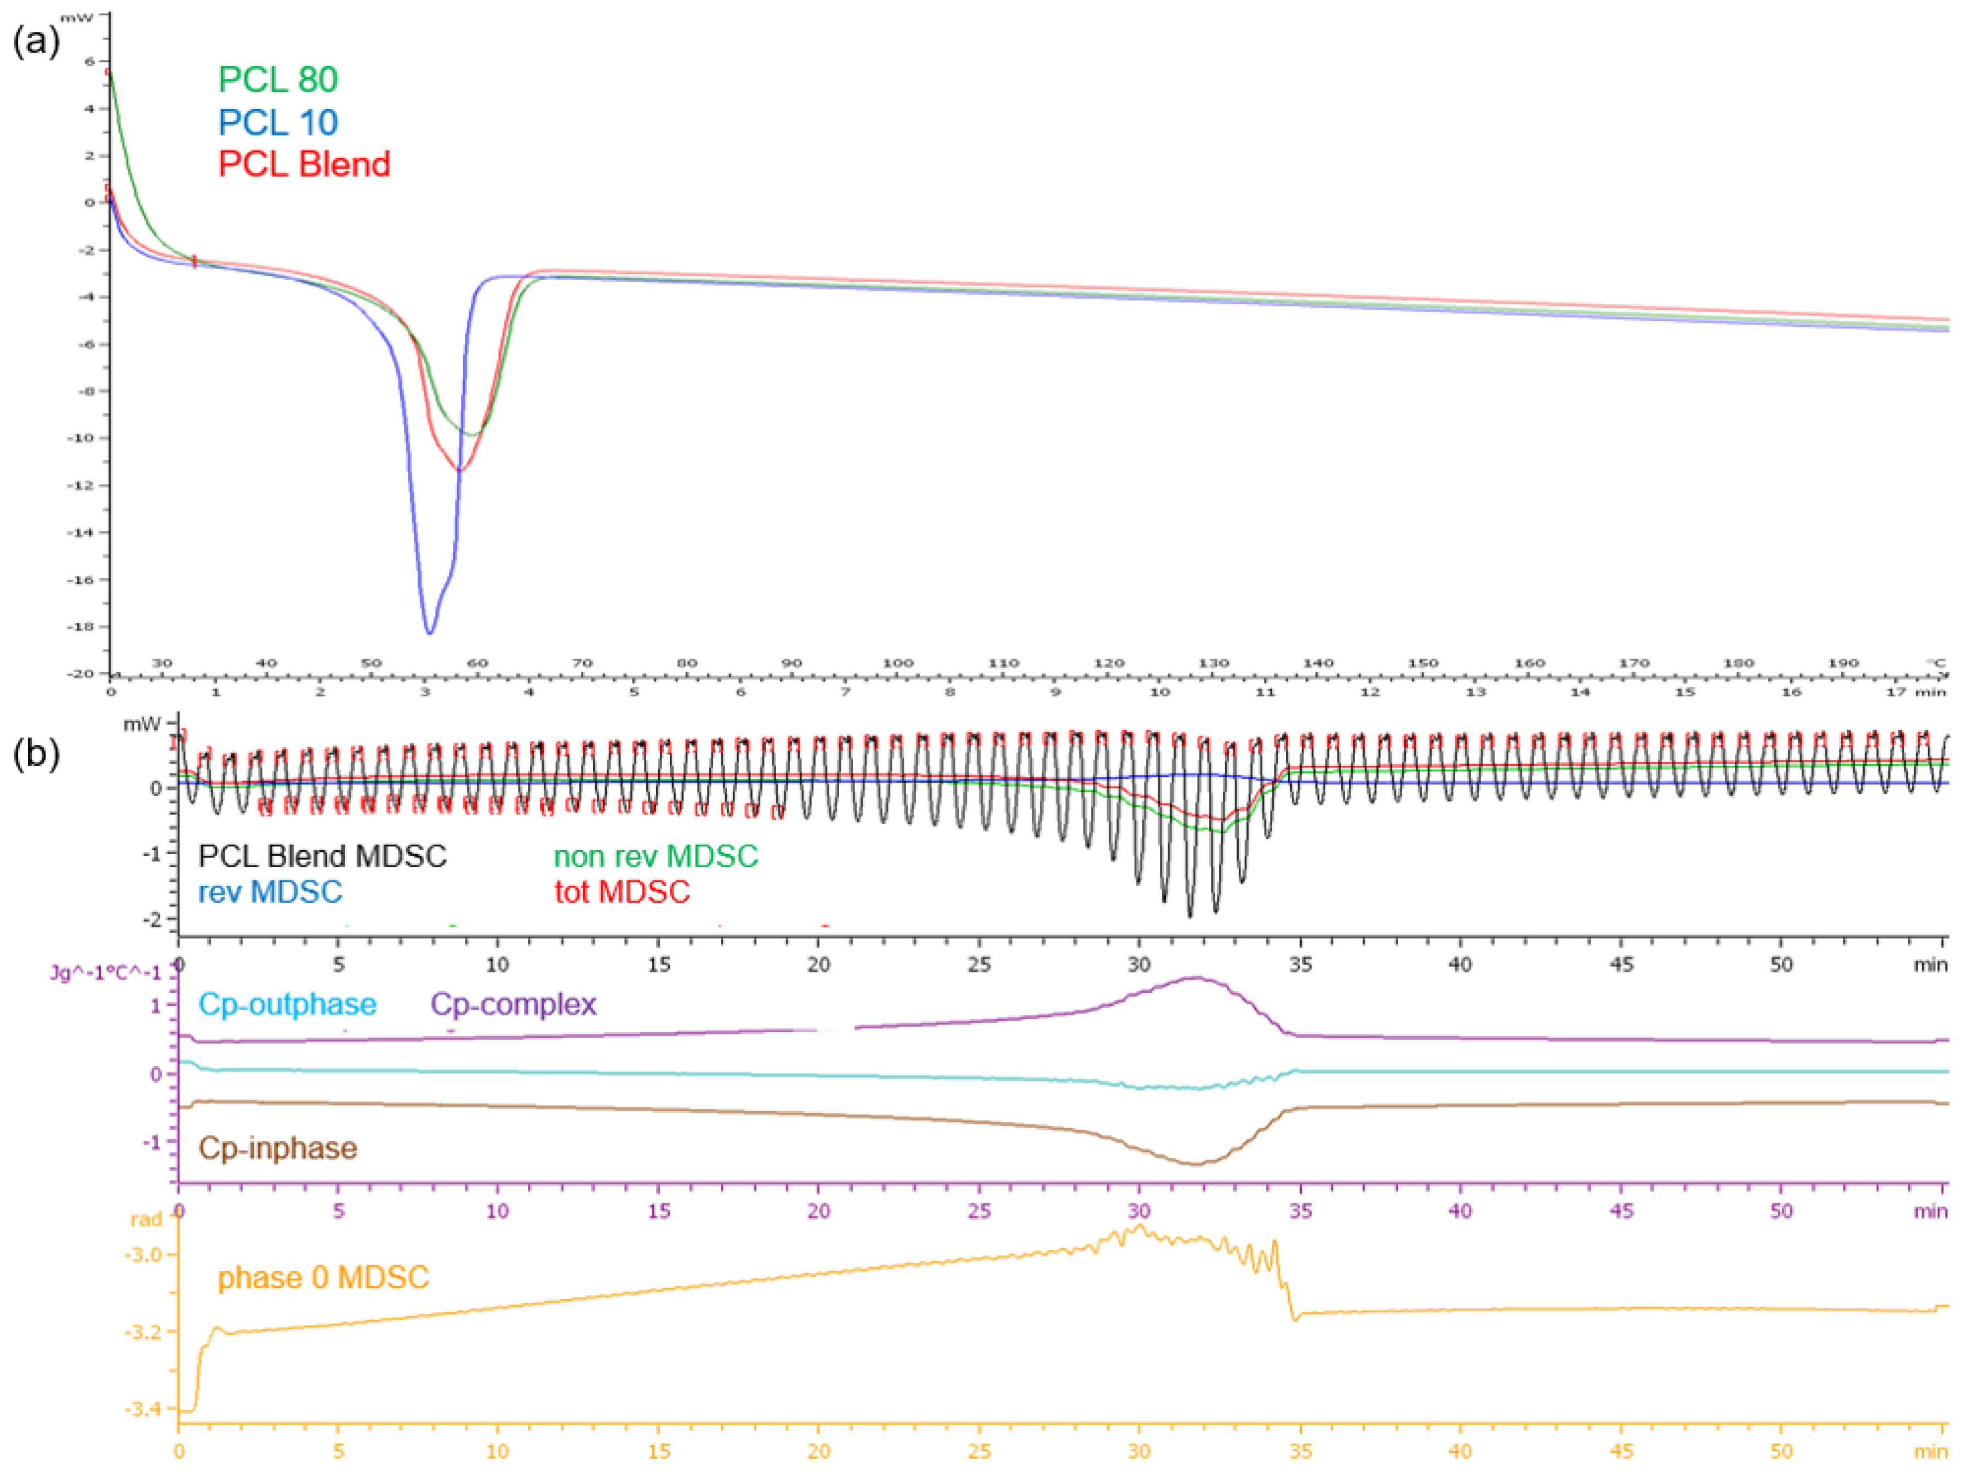Click the green PCL 80 legend label
The height and width of the screenshot is (1479, 1988).
(x=277, y=79)
